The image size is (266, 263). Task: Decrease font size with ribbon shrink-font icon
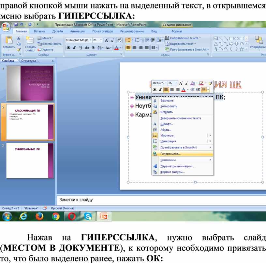112,40
